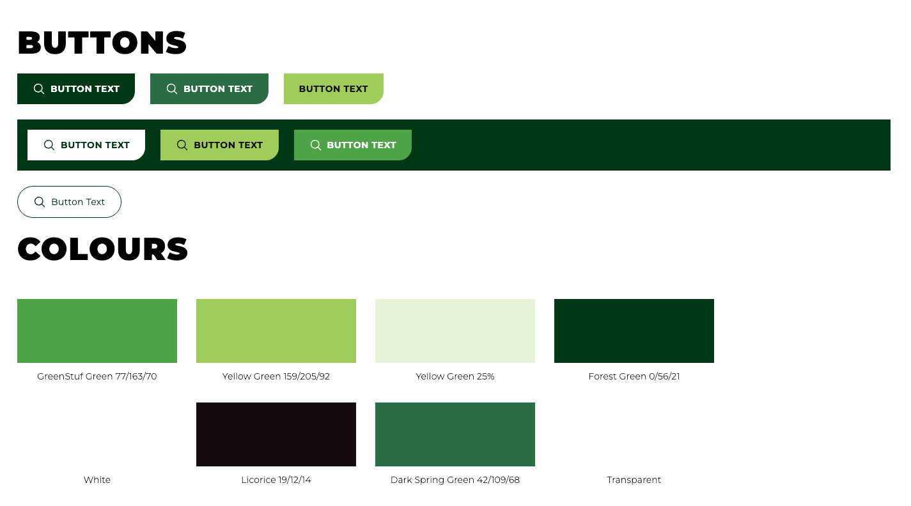Choose the Forest Green colour swatch
Screen dimensions: 911x506
point(634,331)
